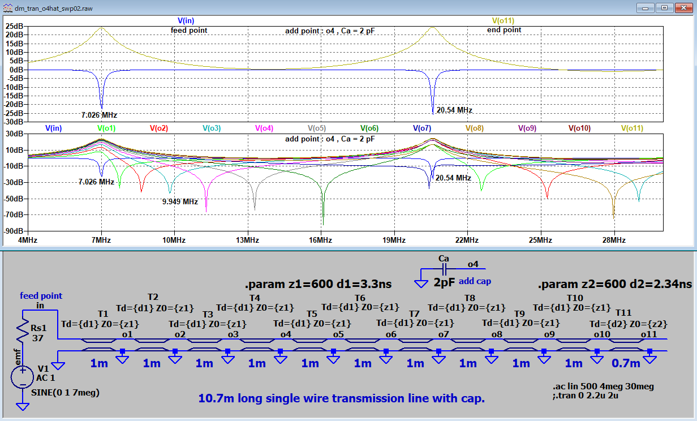Maximize the dm_tran_o4hat_swp02.raw waveform window
Image resolution: width=697 pixels, height=421 pixels.
tap(664, 7)
